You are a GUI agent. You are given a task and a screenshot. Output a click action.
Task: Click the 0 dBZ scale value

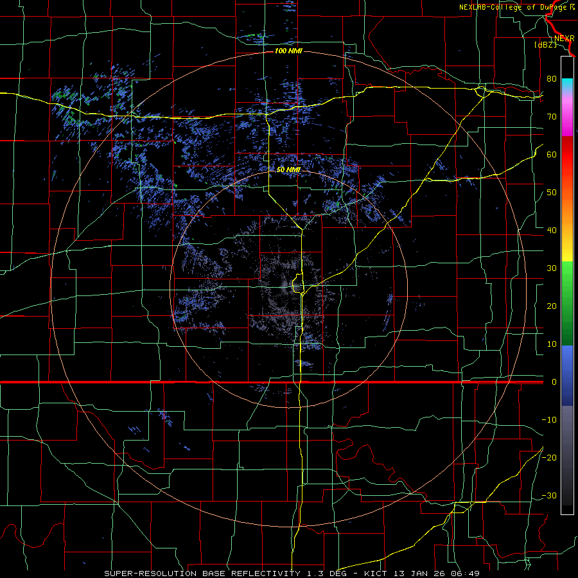point(554,382)
